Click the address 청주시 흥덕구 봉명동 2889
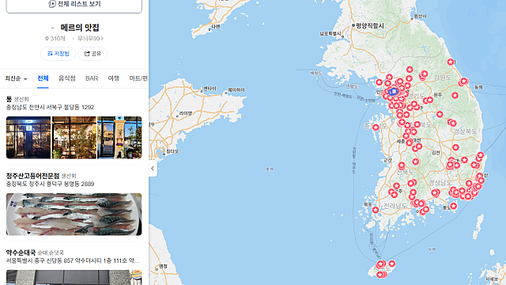The height and width of the screenshot is (285, 506). (x=50, y=184)
